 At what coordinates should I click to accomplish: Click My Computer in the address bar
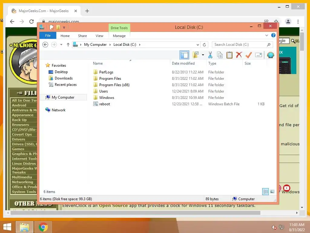click(x=95, y=45)
